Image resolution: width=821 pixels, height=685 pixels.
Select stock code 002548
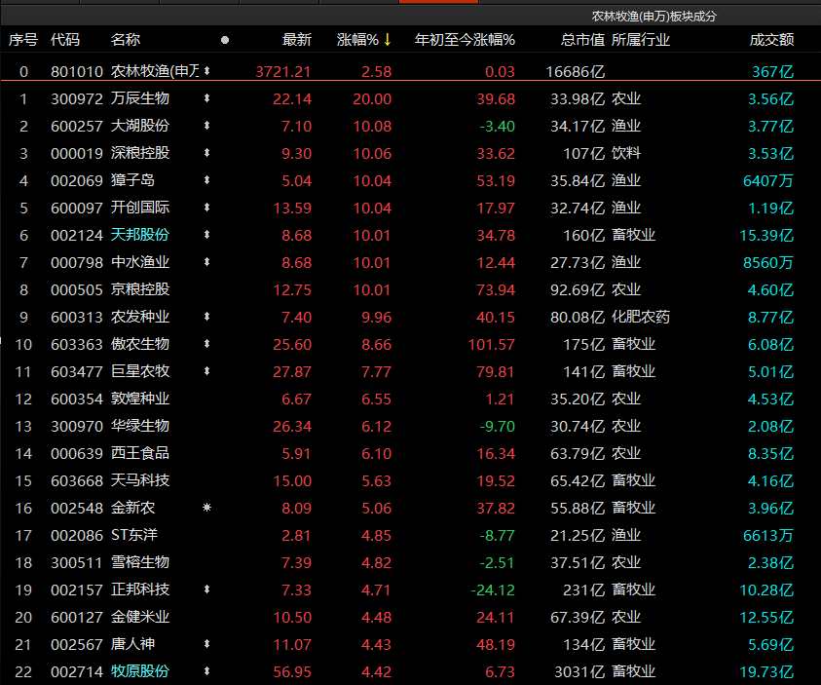pos(76,508)
